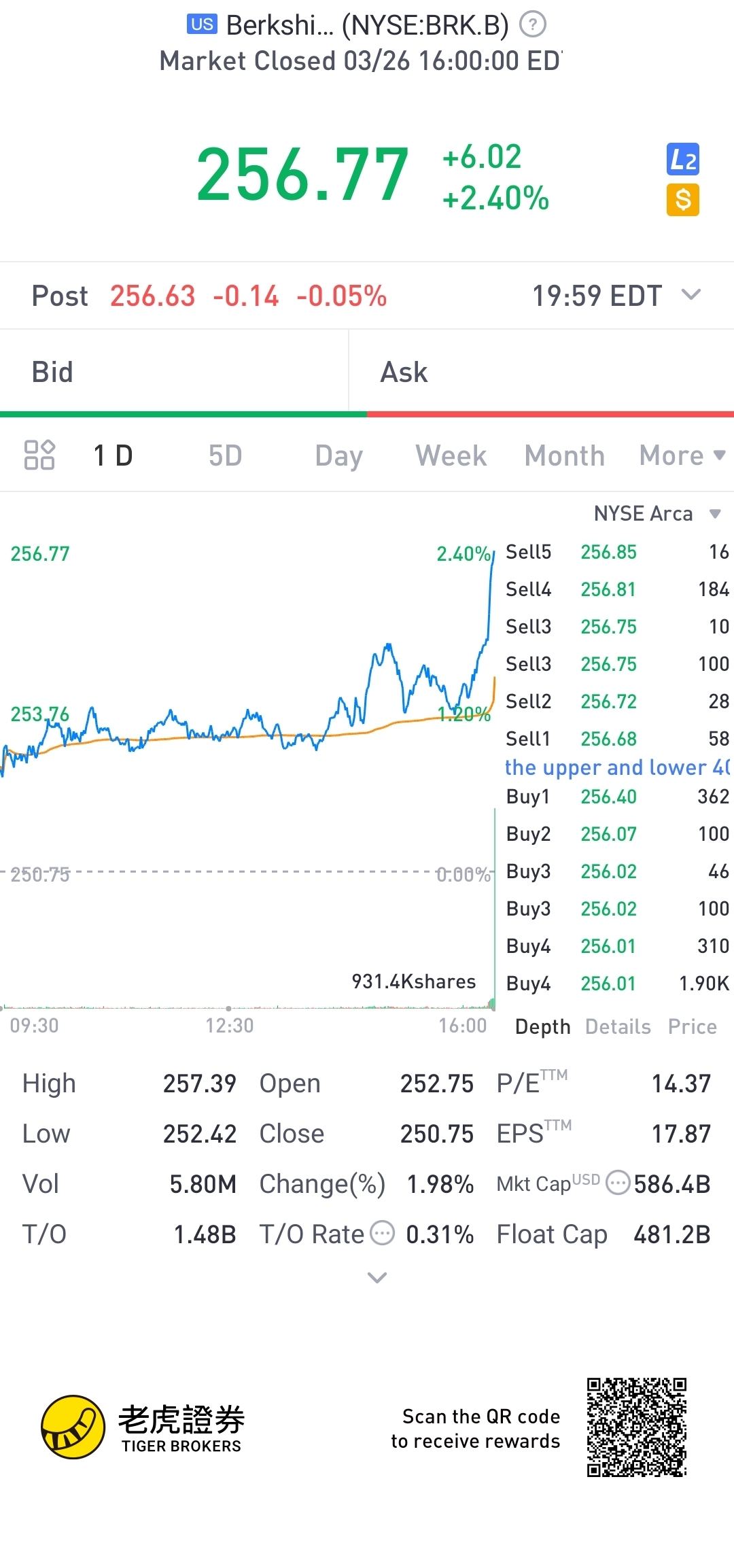The height and width of the screenshot is (1545, 734).
Task: Tap the QR code image
Action: point(637,1427)
